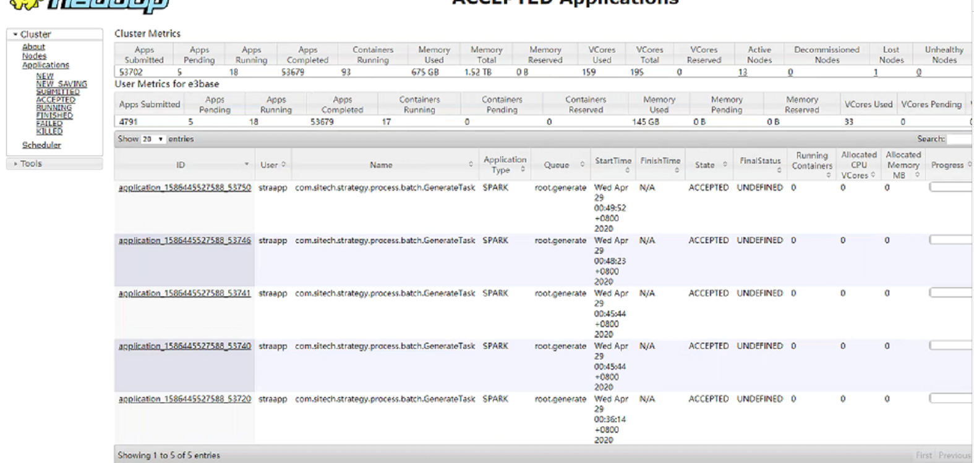This screenshot has width=974, height=463.
Task: Open the About link in sidebar
Action: click(x=33, y=47)
